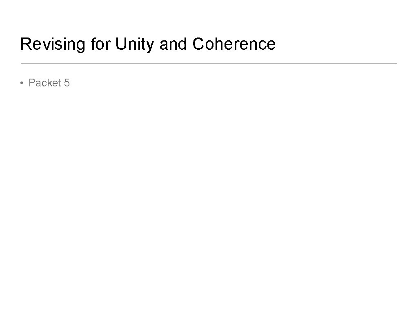This screenshot has height=313, width=418.
Task: Click the right end of the divider line
Action: (395, 63)
